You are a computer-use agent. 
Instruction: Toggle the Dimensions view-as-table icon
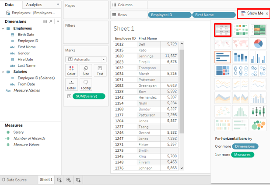[x=45, y=21]
